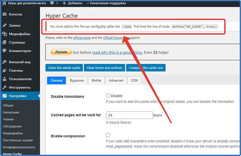Open comments bubble icon in top bar

[52, 3]
